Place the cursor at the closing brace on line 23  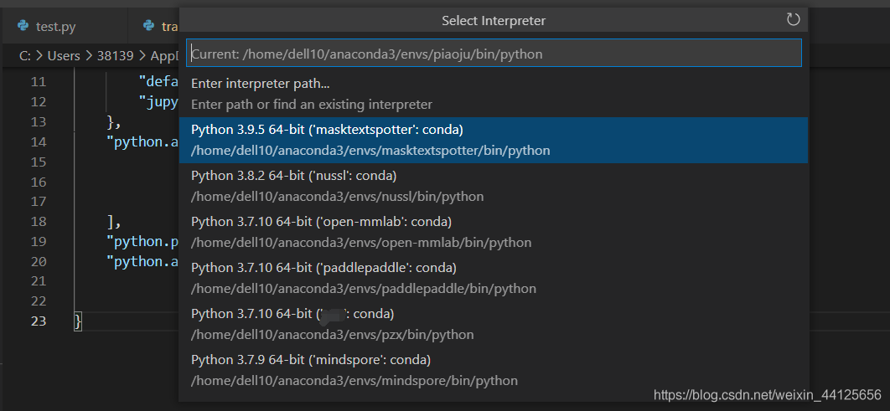click(78, 321)
